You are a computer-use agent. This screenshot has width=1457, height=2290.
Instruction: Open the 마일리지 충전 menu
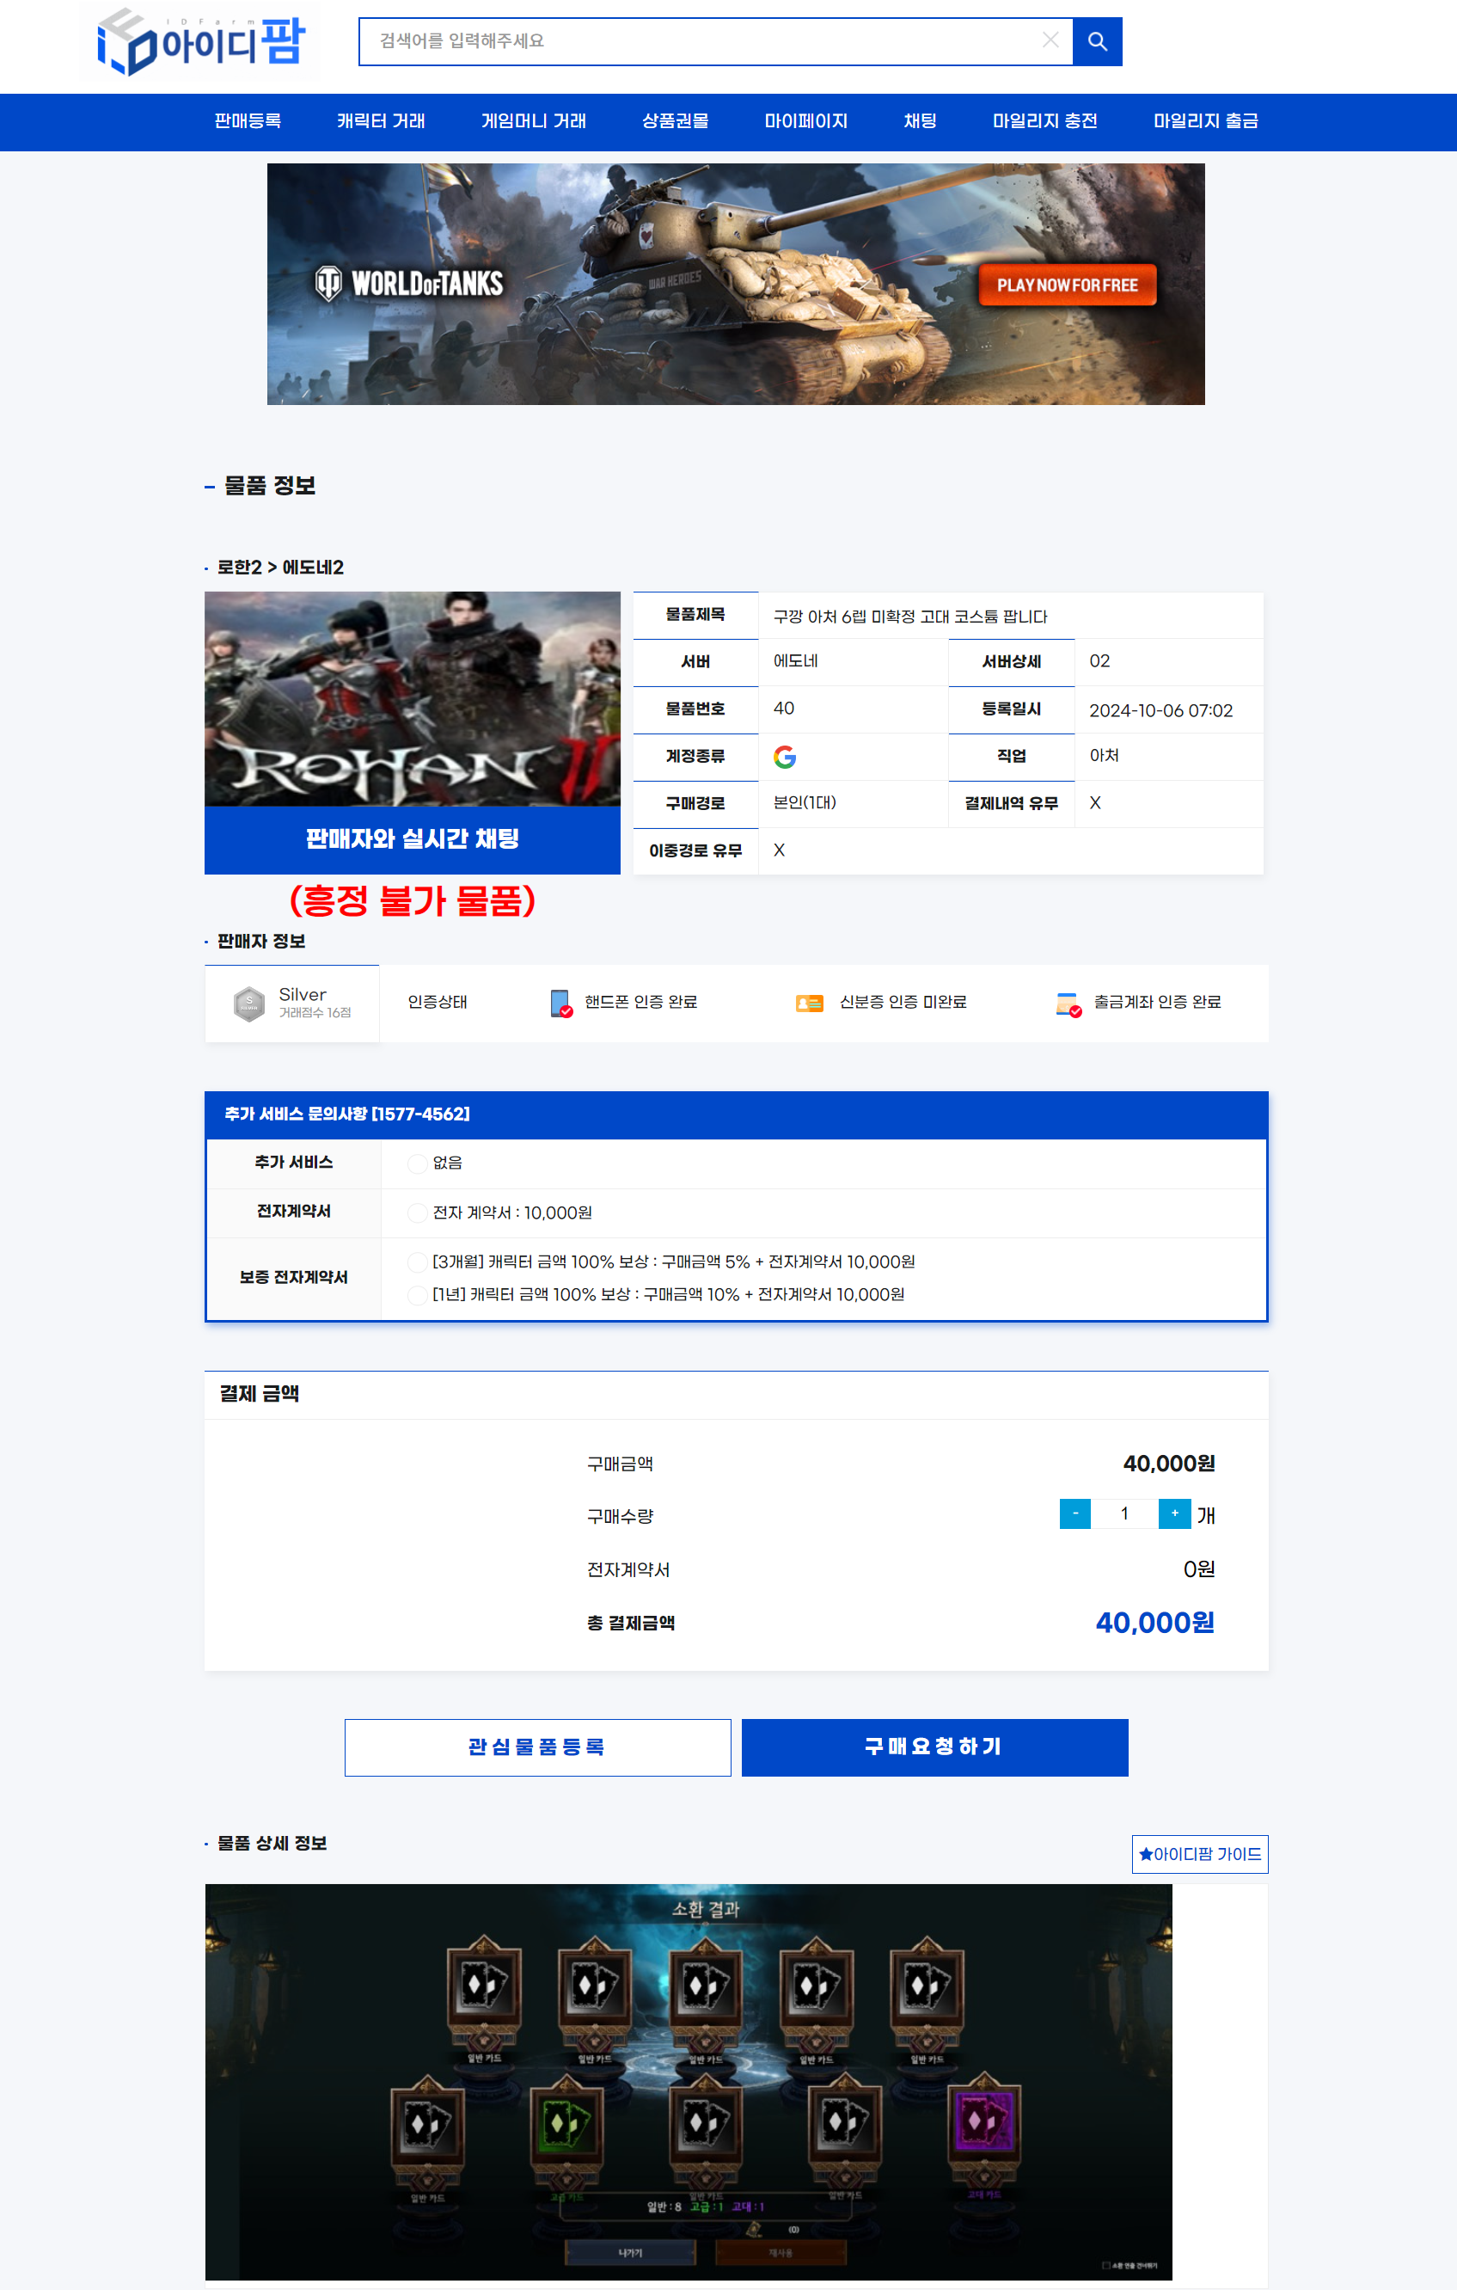pos(1044,122)
